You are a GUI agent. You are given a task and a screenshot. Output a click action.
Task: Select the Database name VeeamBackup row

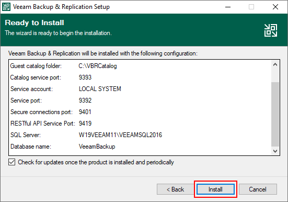point(140,147)
